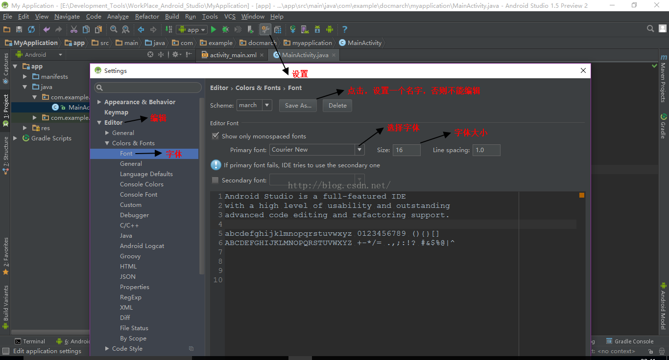The width and height of the screenshot is (669, 360).
Task: Enable the Secondary font checkbox
Action: pos(215,180)
